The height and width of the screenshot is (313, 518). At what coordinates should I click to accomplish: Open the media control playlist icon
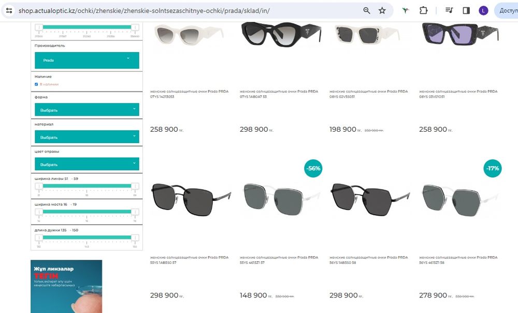pyautogui.click(x=449, y=10)
